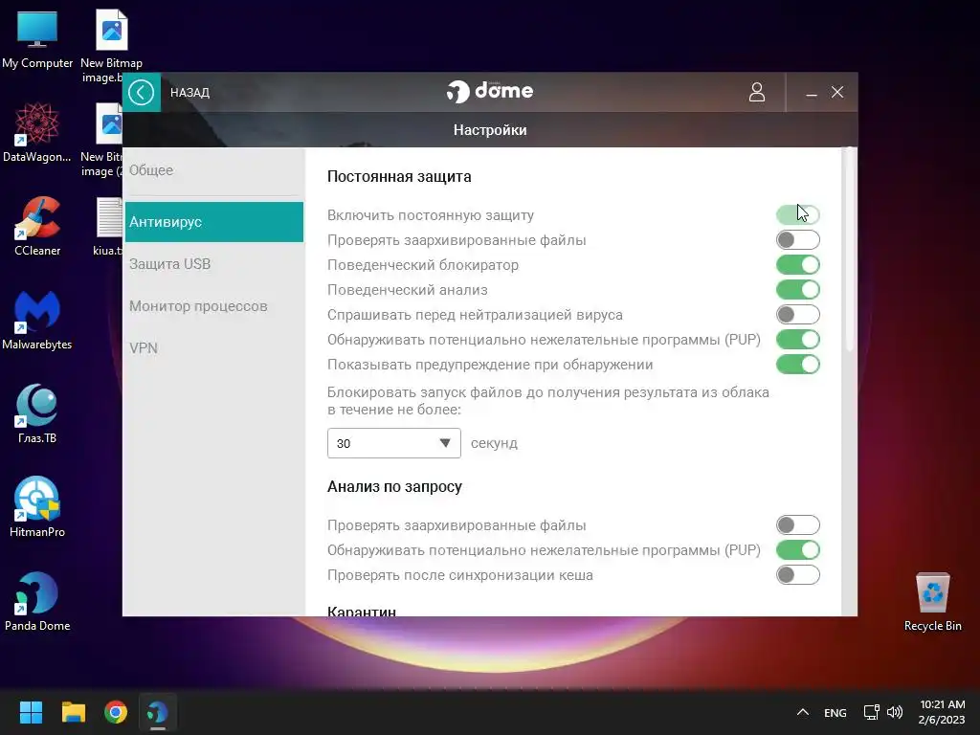Select the CCleaner desktop shortcut

pyautogui.click(x=37, y=226)
